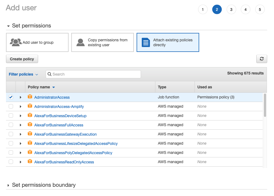Expand the AdministratorAccess policy details

pos(20,97)
